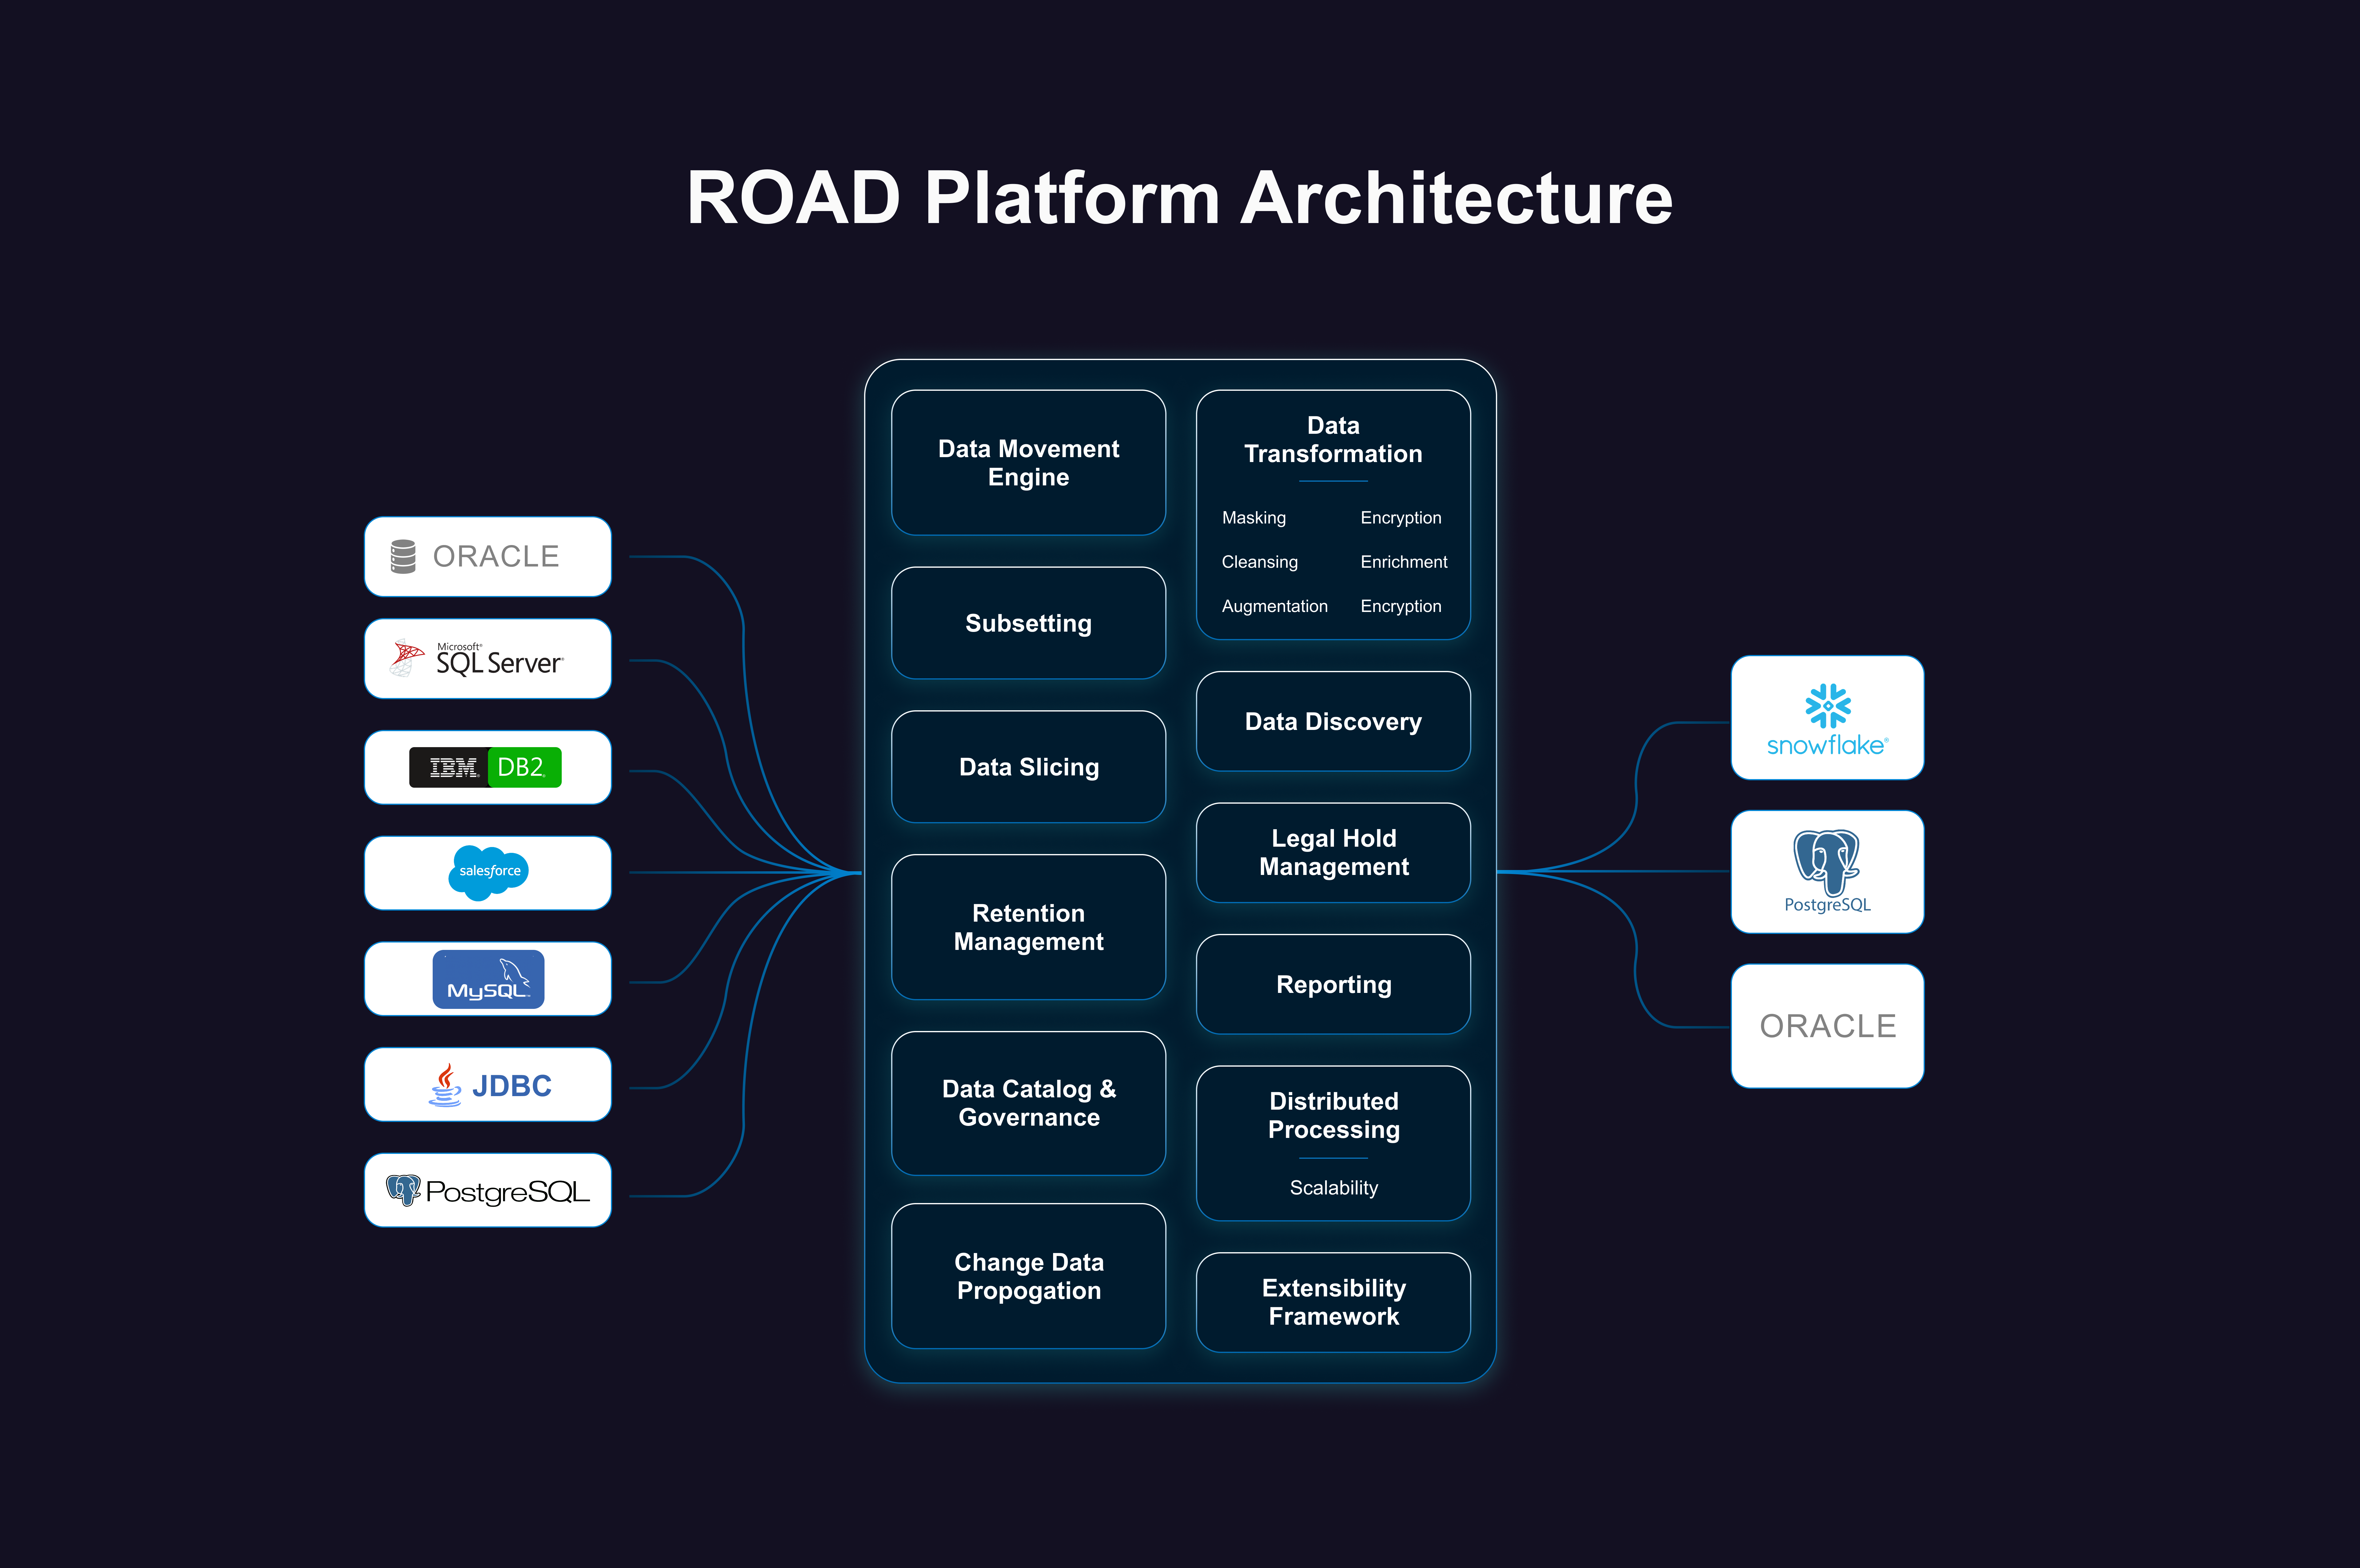This screenshot has height=1568, width=2360.
Task: Select the JDBC Java logo
Action: coord(488,1085)
